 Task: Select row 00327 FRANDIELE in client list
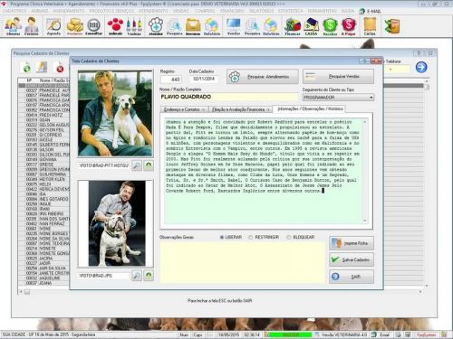coord(43,90)
